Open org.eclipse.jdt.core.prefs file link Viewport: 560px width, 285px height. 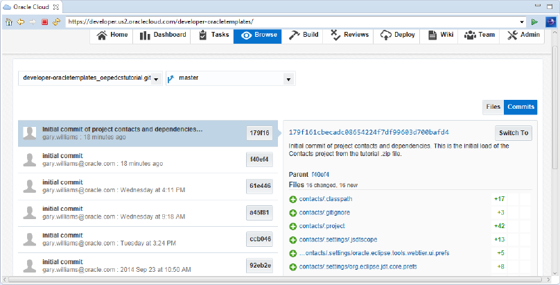coord(358,267)
